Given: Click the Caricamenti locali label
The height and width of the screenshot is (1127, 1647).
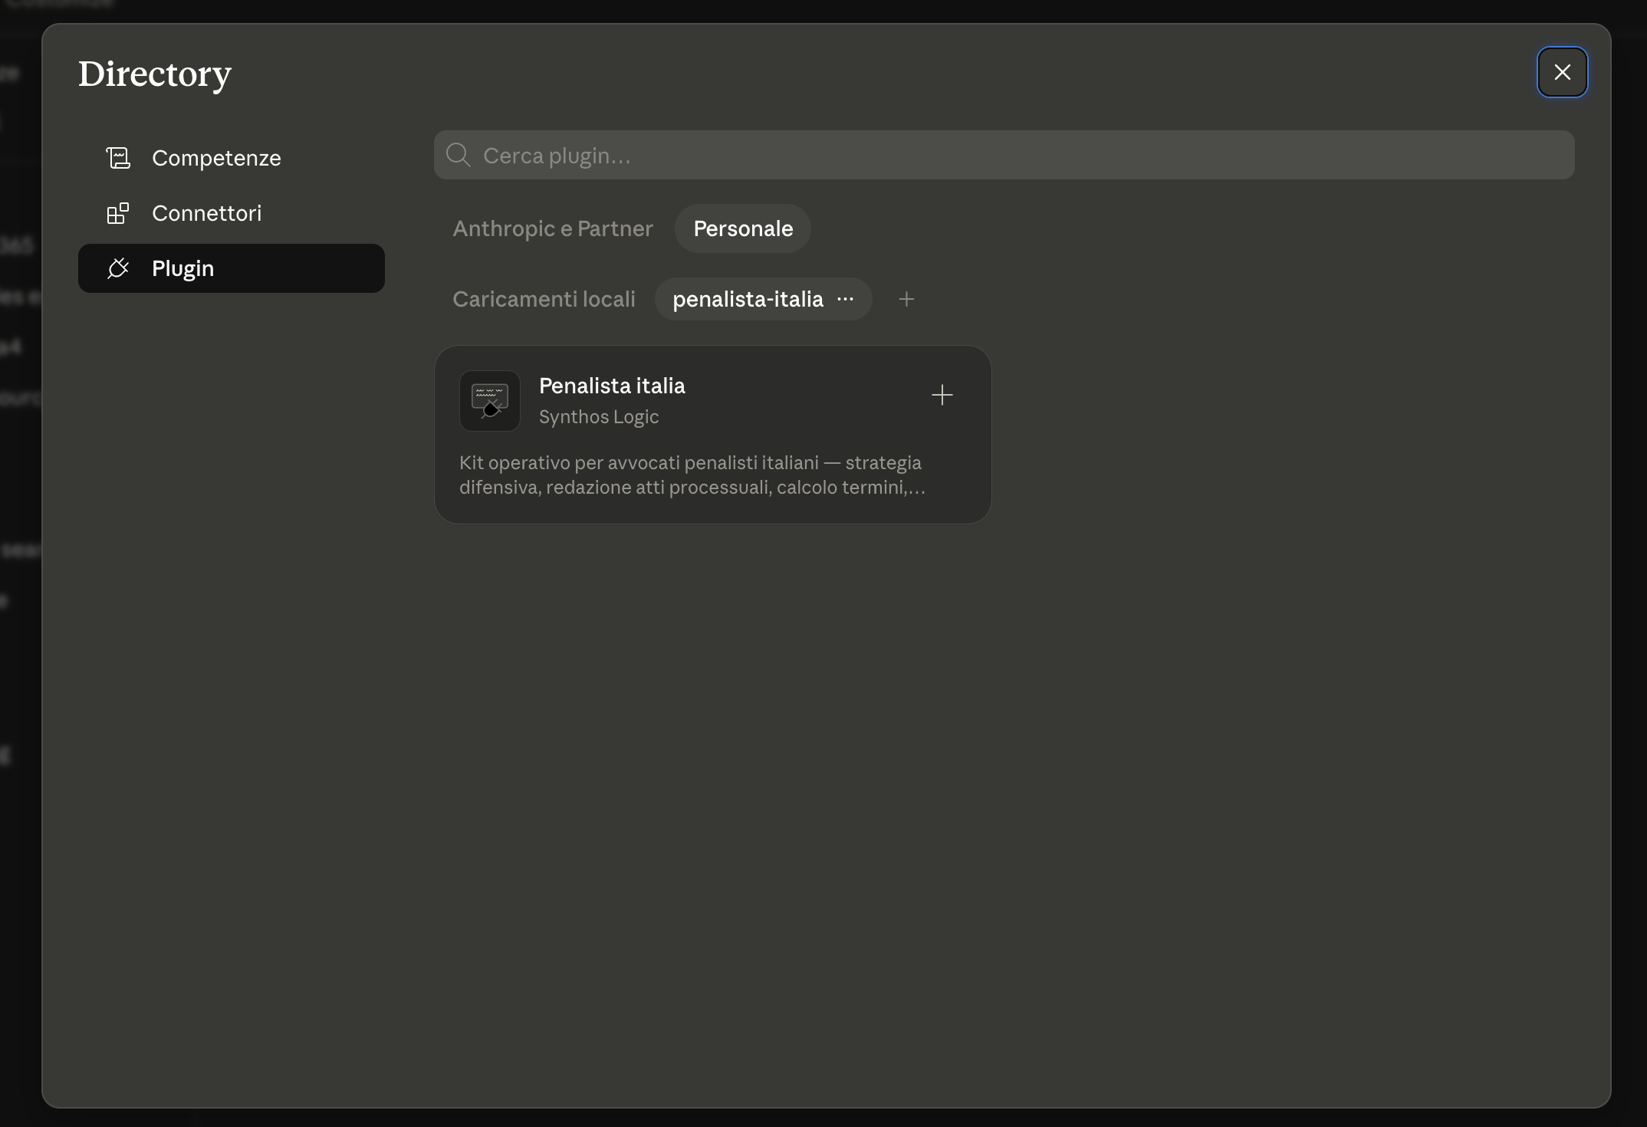Looking at the screenshot, I should (544, 299).
